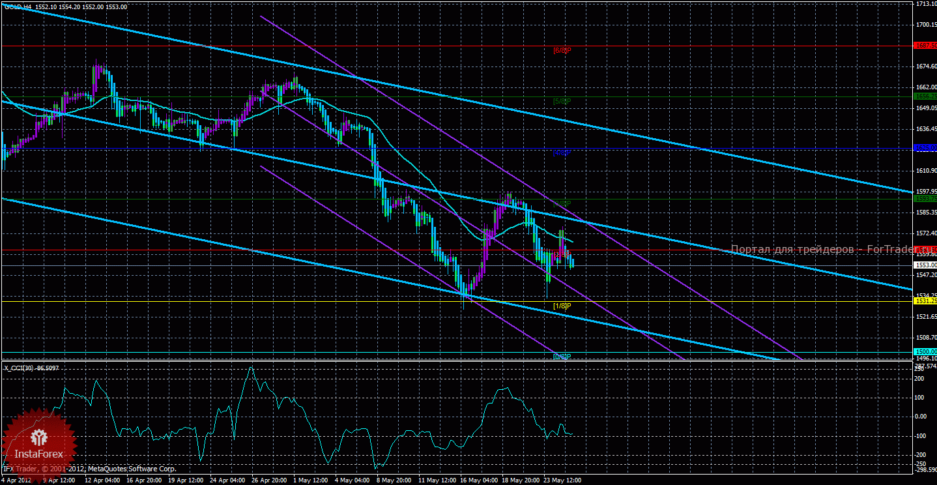Select the green 1656.25 price tag

925,96
